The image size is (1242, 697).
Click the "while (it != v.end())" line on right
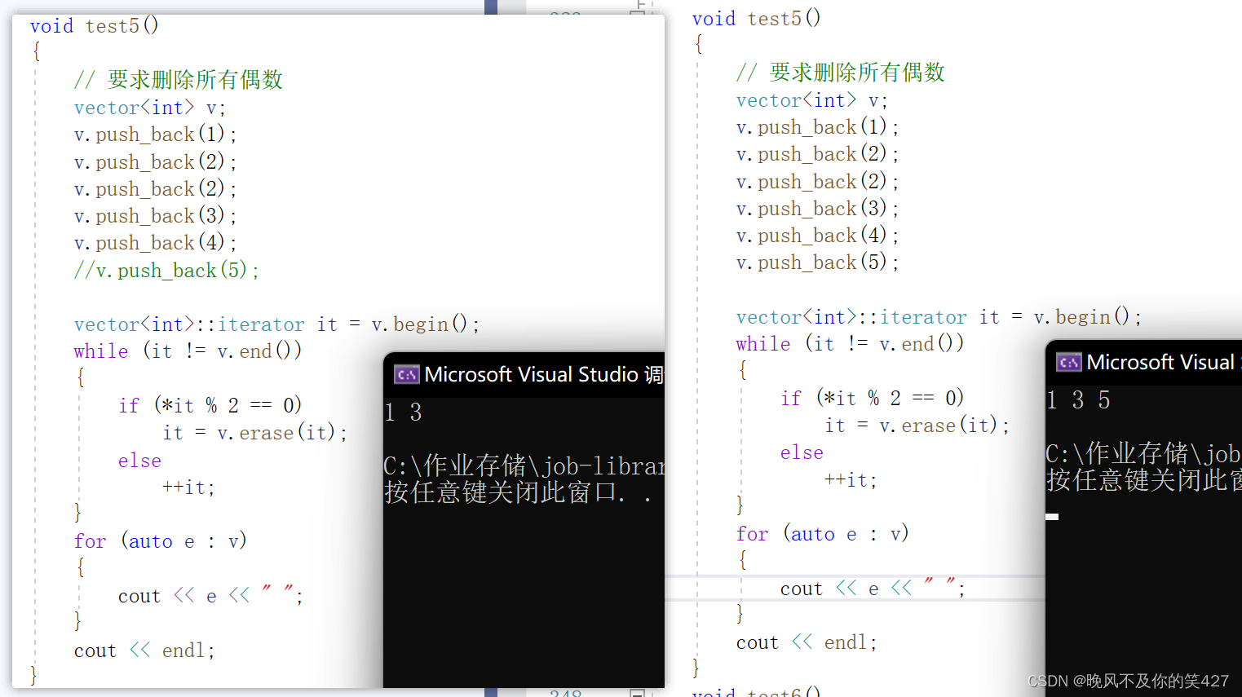(848, 343)
